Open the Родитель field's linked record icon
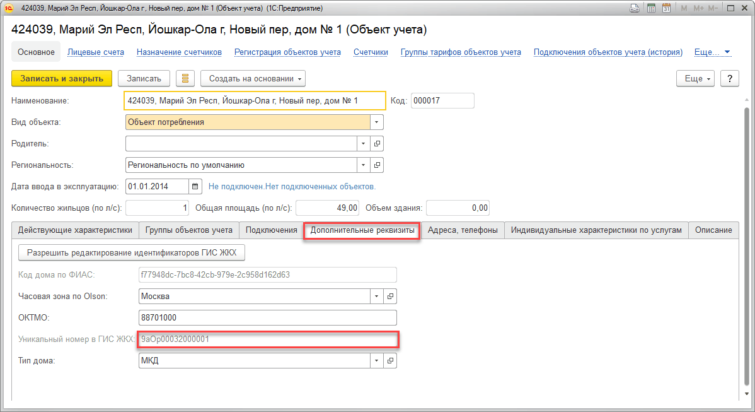 [377, 144]
